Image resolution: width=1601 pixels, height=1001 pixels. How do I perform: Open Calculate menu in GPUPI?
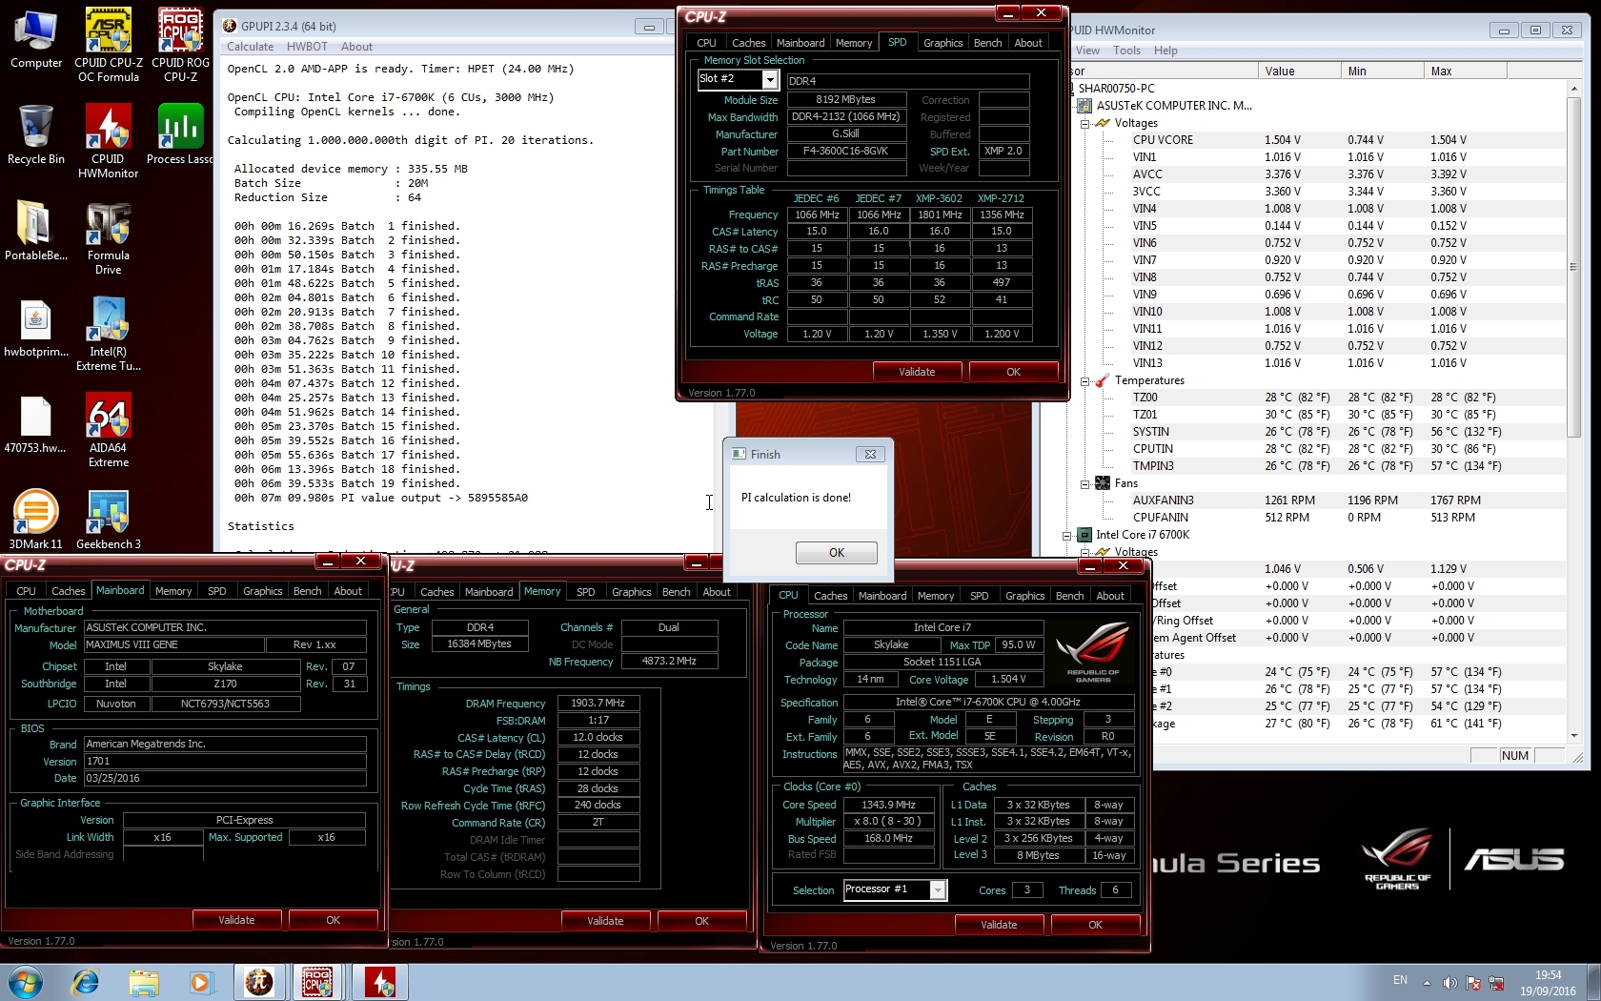250,47
